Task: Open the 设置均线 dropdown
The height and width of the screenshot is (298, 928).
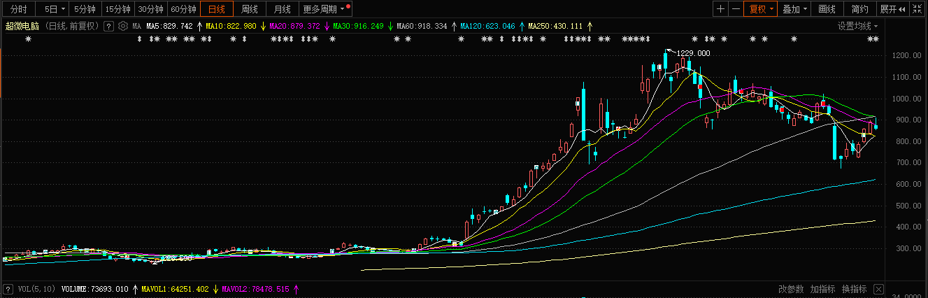Action: pos(858,26)
